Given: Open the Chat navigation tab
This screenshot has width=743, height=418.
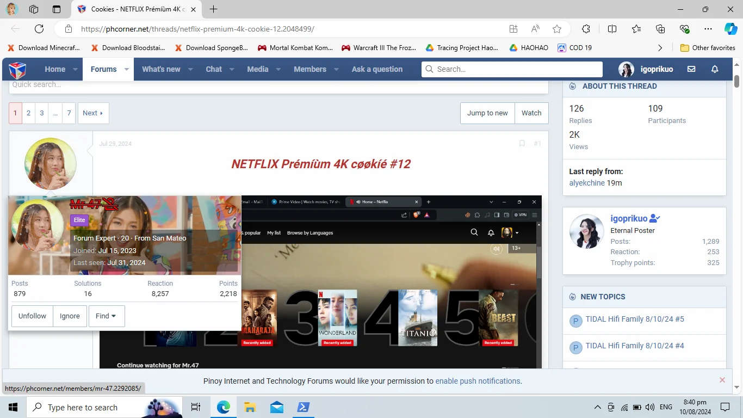Looking at the screenshot, I should click(214, 69).
